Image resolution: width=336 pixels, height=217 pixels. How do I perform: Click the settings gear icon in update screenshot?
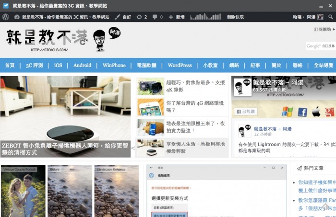coord(151,175)
